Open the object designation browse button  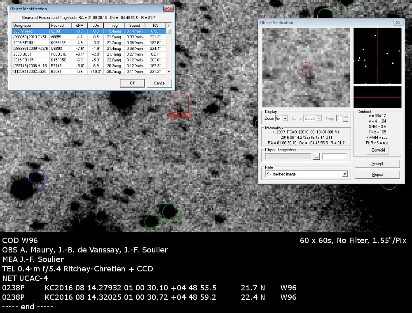coord(316,156)
